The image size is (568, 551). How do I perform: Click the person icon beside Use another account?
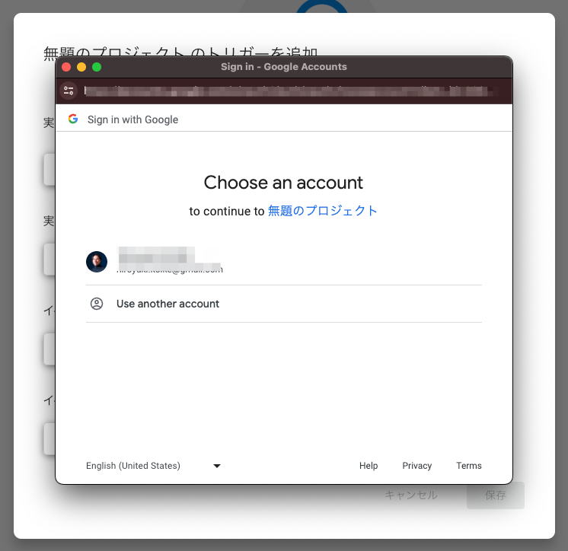[97, 304]
